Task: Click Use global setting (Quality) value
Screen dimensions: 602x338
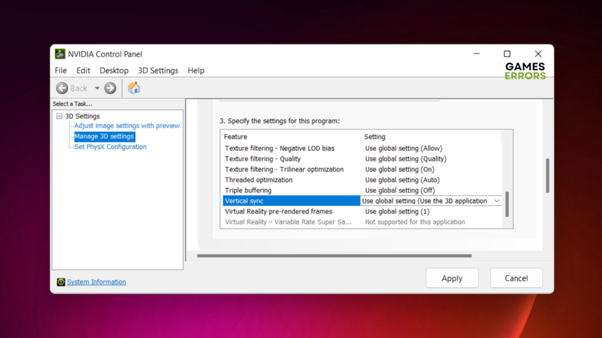Action: coord(406,159)
